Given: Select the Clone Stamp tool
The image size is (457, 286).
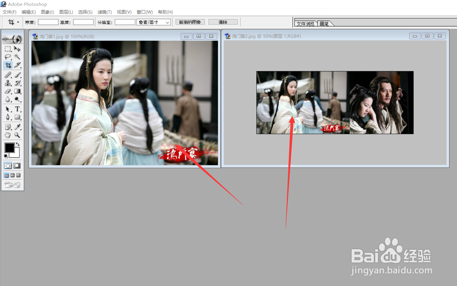Looking at the screenshot, I should pos(8,83).
